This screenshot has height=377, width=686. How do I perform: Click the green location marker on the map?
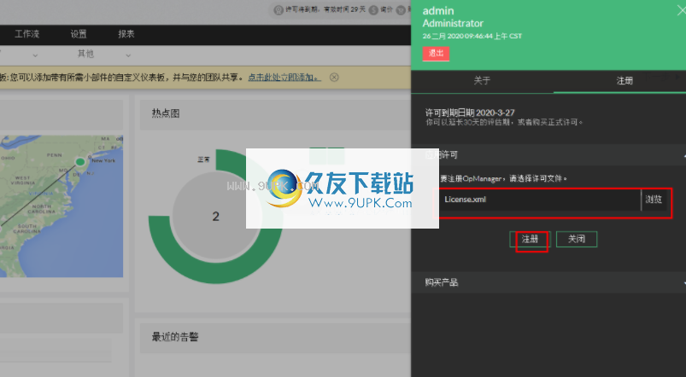click(80, 162)
